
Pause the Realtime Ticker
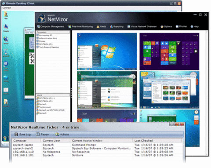42,134
